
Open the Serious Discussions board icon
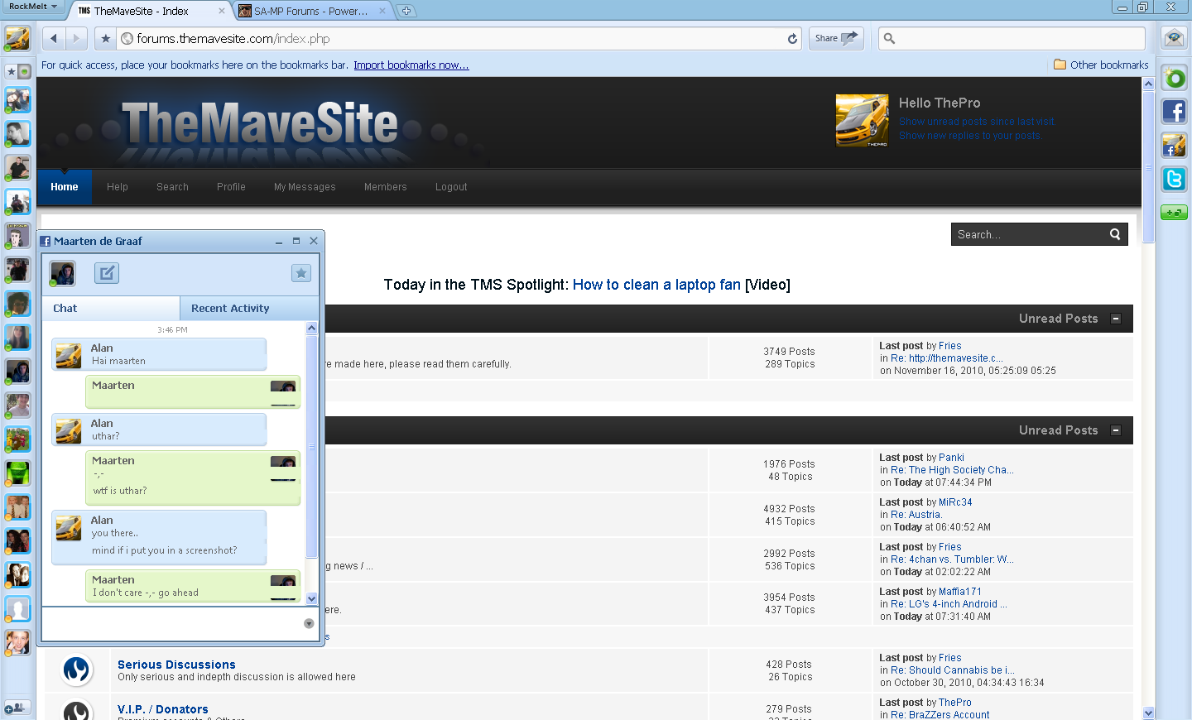77,670
